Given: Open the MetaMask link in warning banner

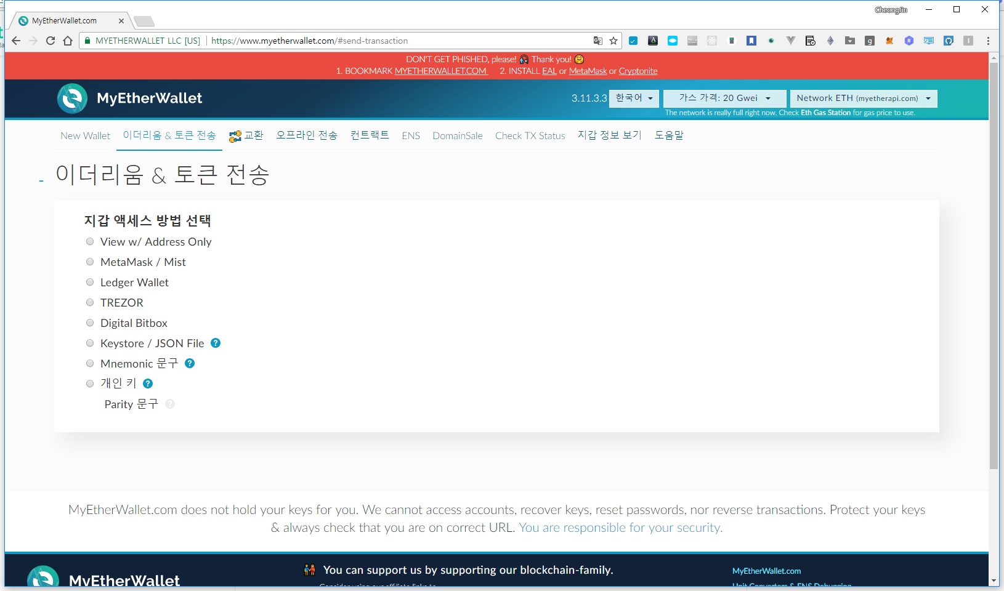Looking at the screenshot, I should pos(588,71).
